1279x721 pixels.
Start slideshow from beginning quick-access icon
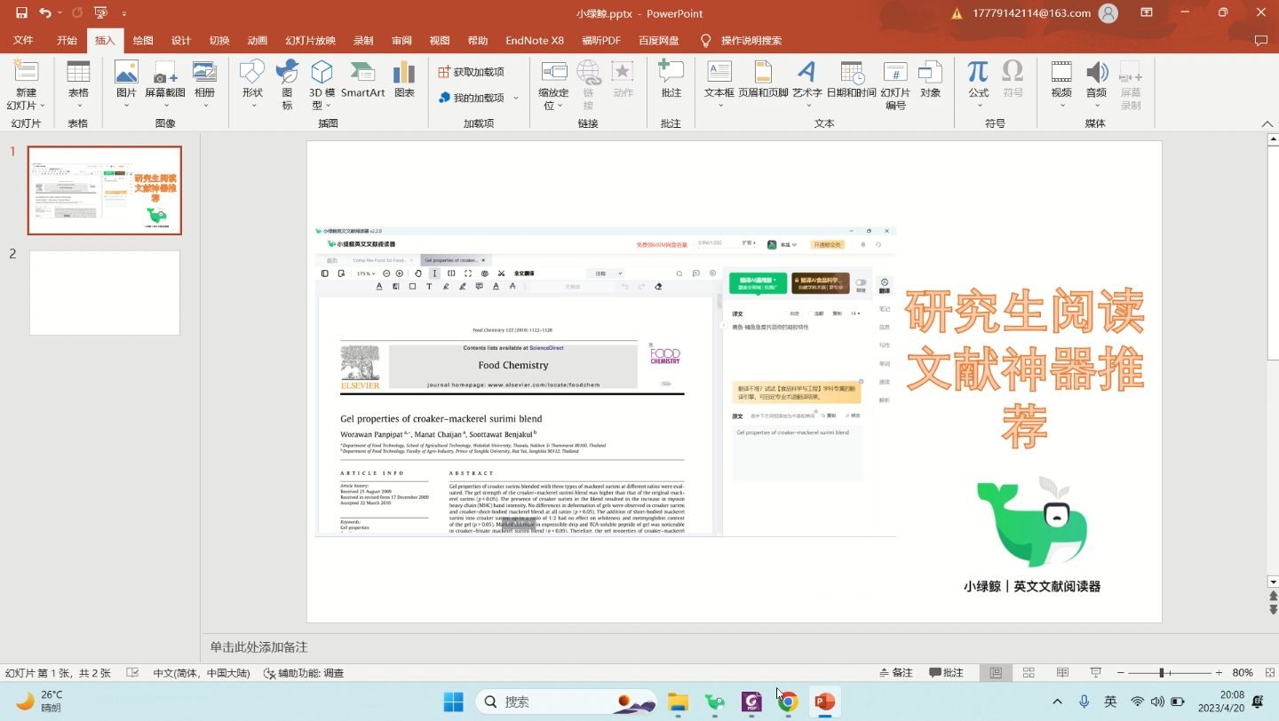pyautogui.click(x=100, y=13)
